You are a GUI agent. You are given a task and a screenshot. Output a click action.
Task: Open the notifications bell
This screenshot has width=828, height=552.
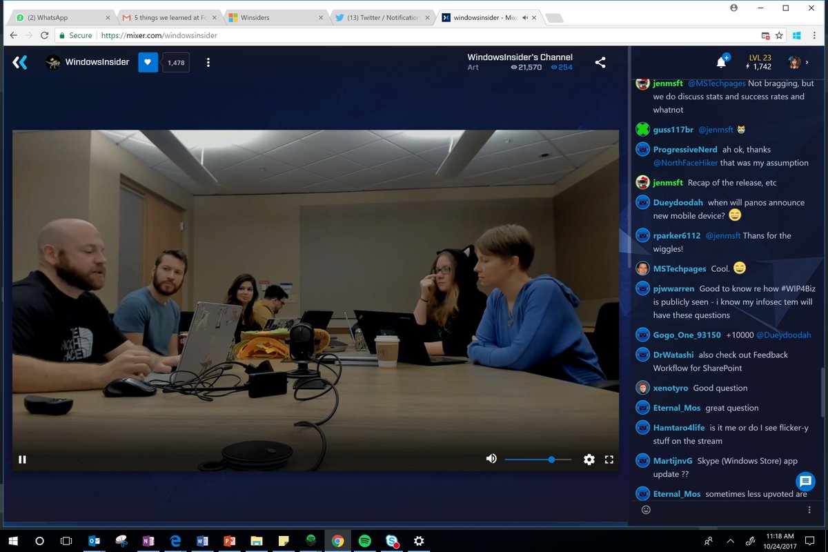pyautogui.click(x=721, y=63)
